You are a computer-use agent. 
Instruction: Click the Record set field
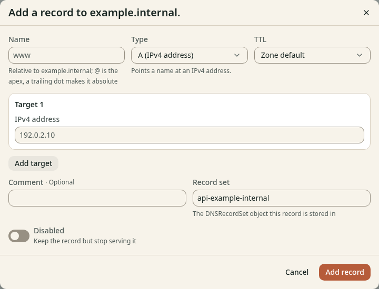pos(281,198)
